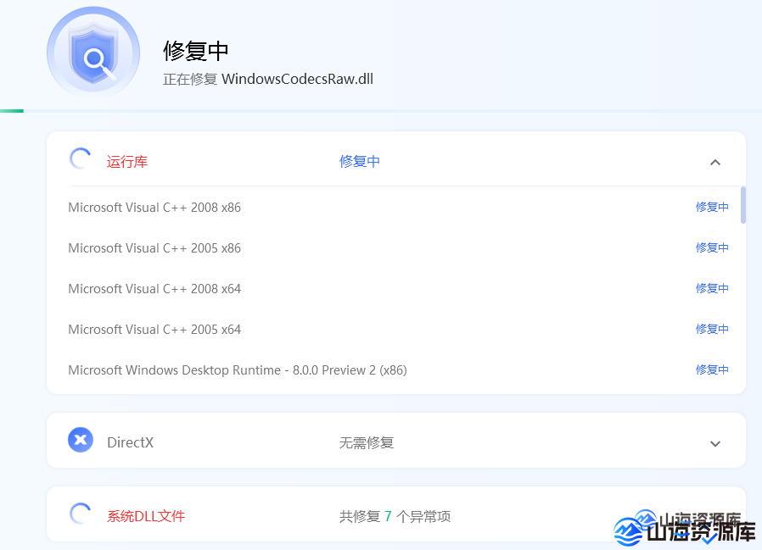The width and height of the screenshot is (762, 550).
Task: Select the 运行库 section header label
Action: [126, 161]
